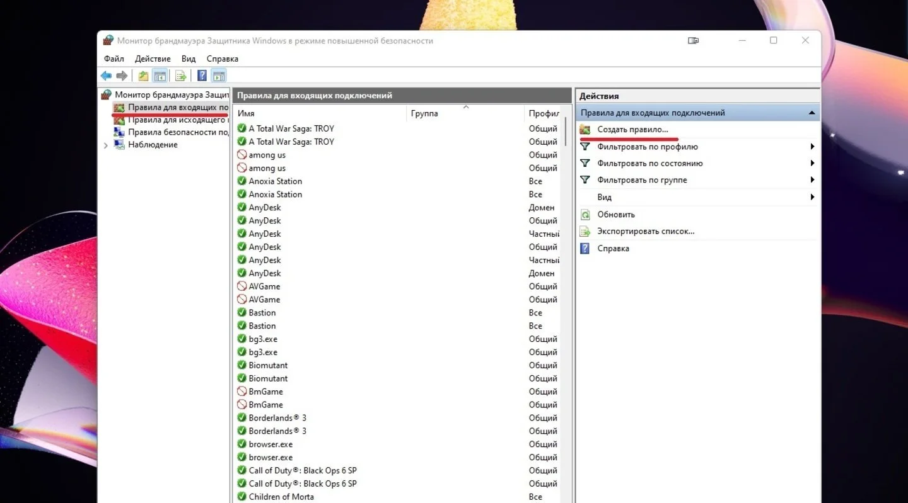Collapse the Правила для входящих подключений actions section
Image resolution: width=908 pixels, height=503 pixels.
tap(812, 113)
